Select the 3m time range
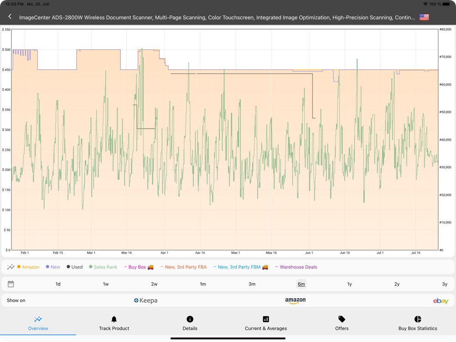Image resolution: width=456 pixels, height=342 pixels. [x=252, y=284]
